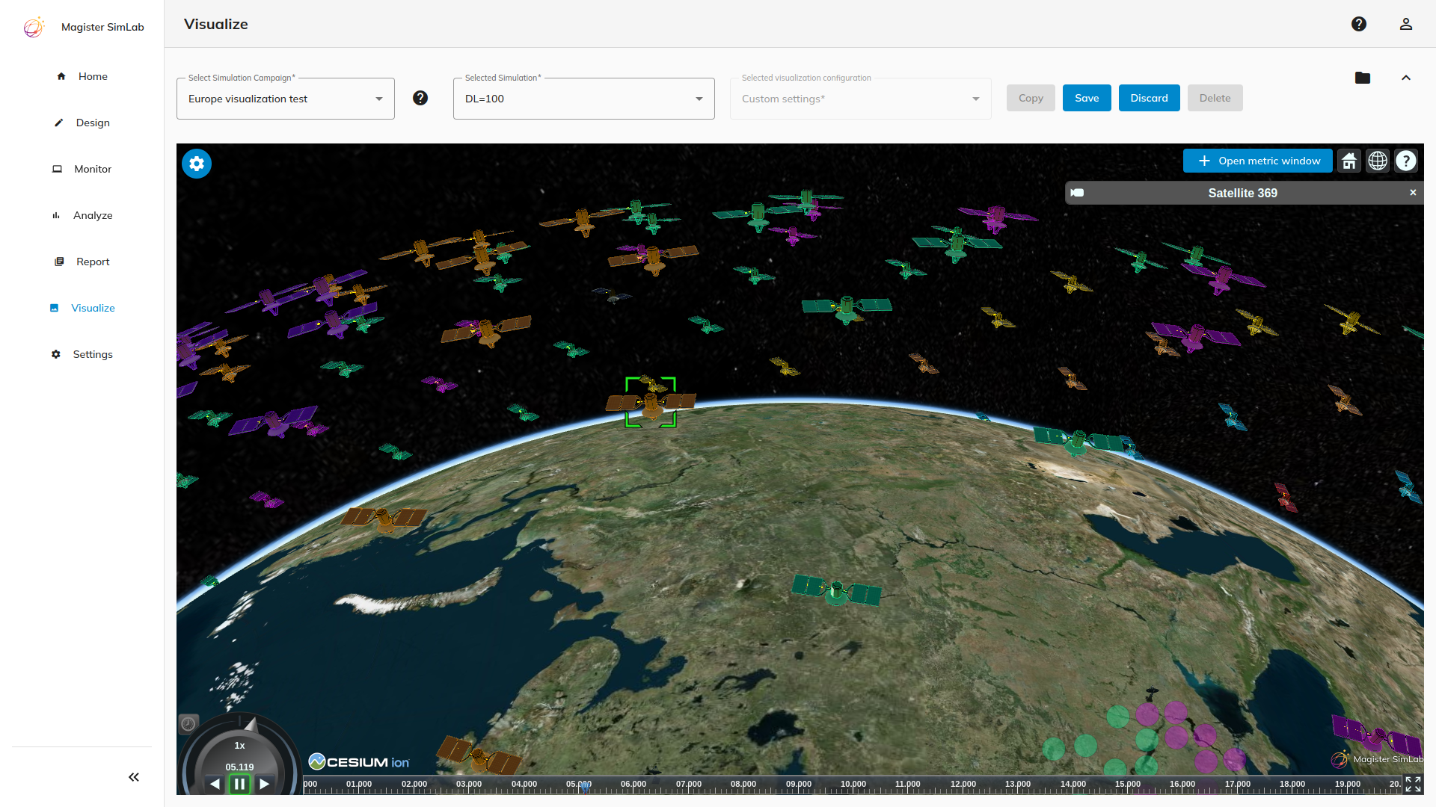Pause the simulation playback
The height and width of the screenshot is (807, 1436).
[239, 784]
